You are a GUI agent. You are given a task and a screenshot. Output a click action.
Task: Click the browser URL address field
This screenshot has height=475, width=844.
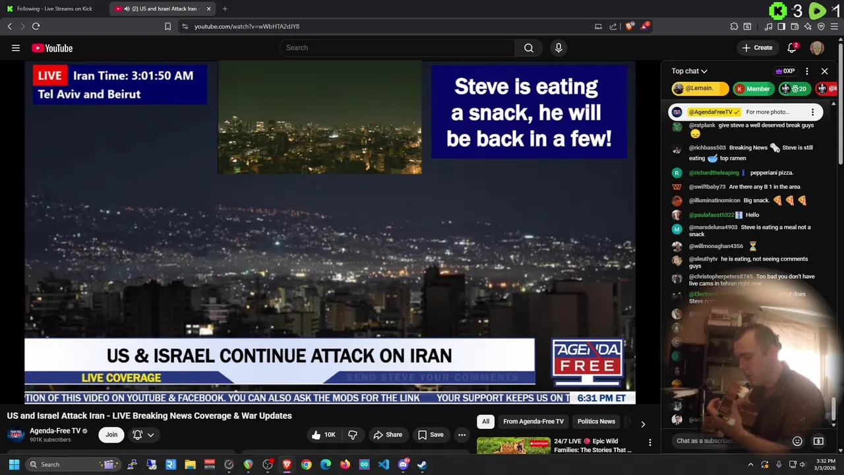(x=389, y=26)
